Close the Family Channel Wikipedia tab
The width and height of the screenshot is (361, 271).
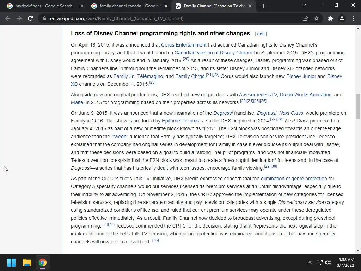[251, 6]
